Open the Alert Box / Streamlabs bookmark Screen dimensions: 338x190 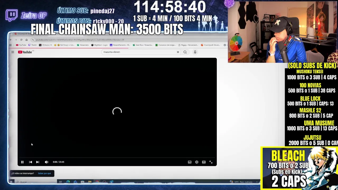click(x=143, y=45)
